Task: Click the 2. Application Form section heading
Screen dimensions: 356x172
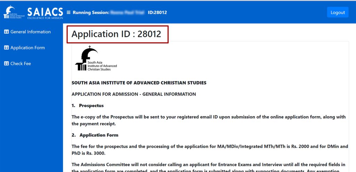Action: 95,135
